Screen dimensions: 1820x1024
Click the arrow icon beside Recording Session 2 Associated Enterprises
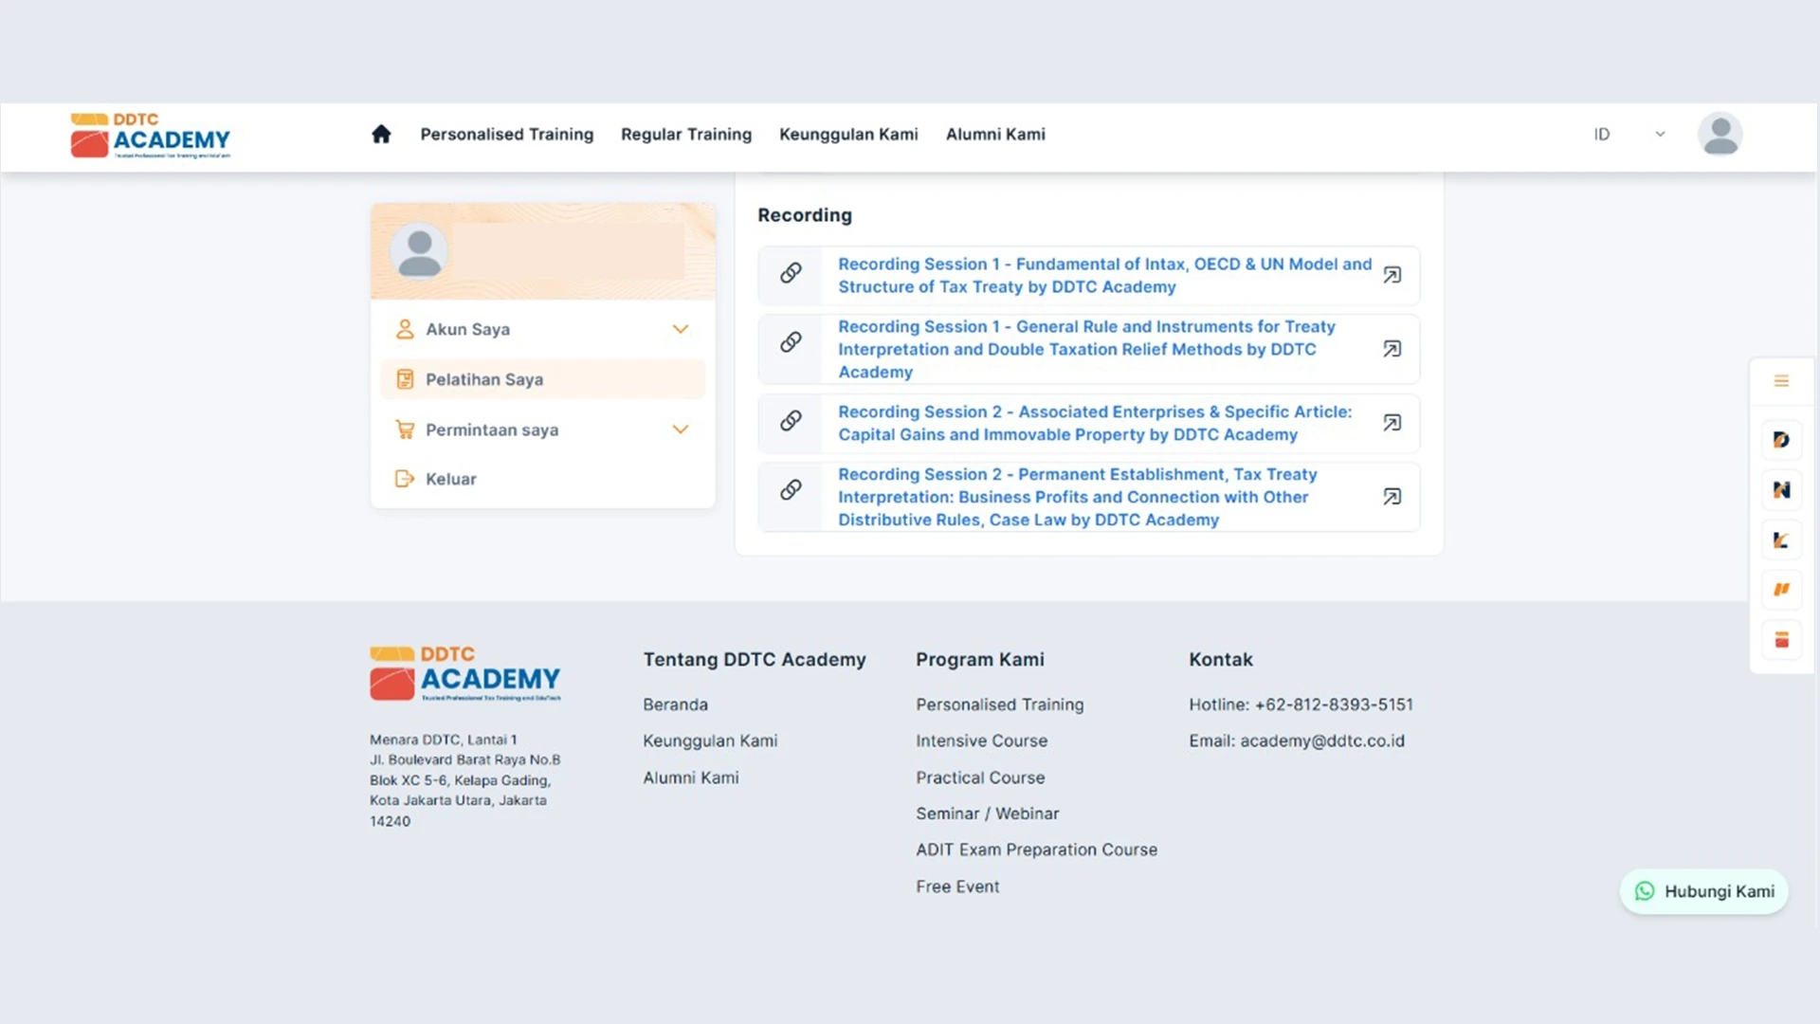tap(1392, 423)
